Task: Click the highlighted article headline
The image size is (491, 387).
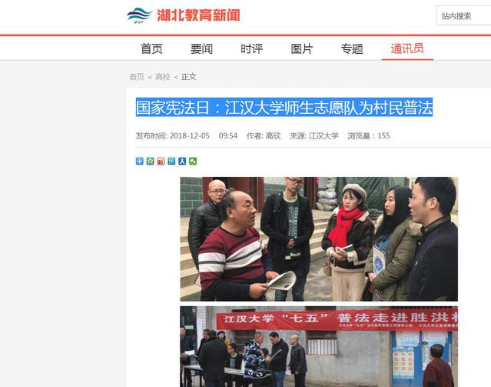Action: (x=284, y=107)
